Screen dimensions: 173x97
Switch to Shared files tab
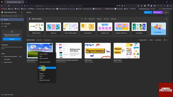pos(39,40)
